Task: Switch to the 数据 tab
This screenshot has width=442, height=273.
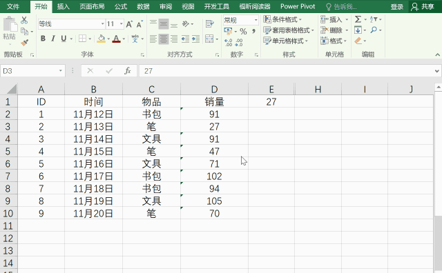Action: click(143, 6)
